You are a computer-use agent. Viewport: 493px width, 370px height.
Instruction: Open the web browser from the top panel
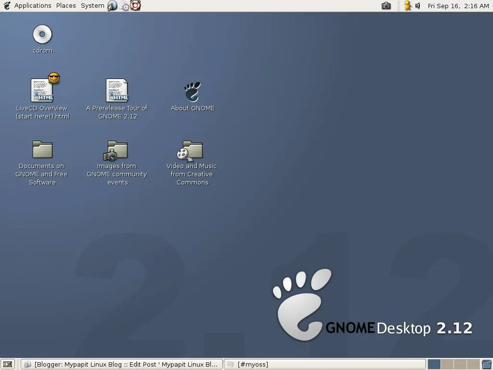(x=112, y=6)
